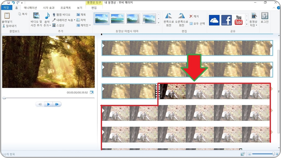Expand the AutoMovie themes gallery
281x158 pixels.
(x=159, y=23)
